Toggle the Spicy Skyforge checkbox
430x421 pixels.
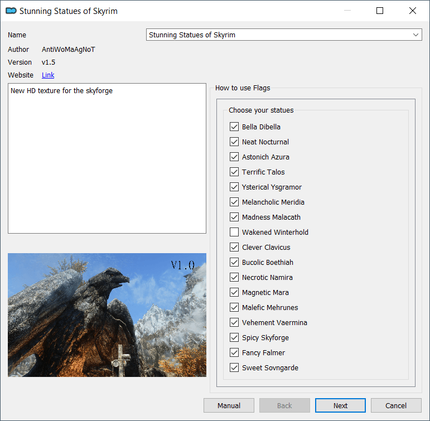click(234, 337)
